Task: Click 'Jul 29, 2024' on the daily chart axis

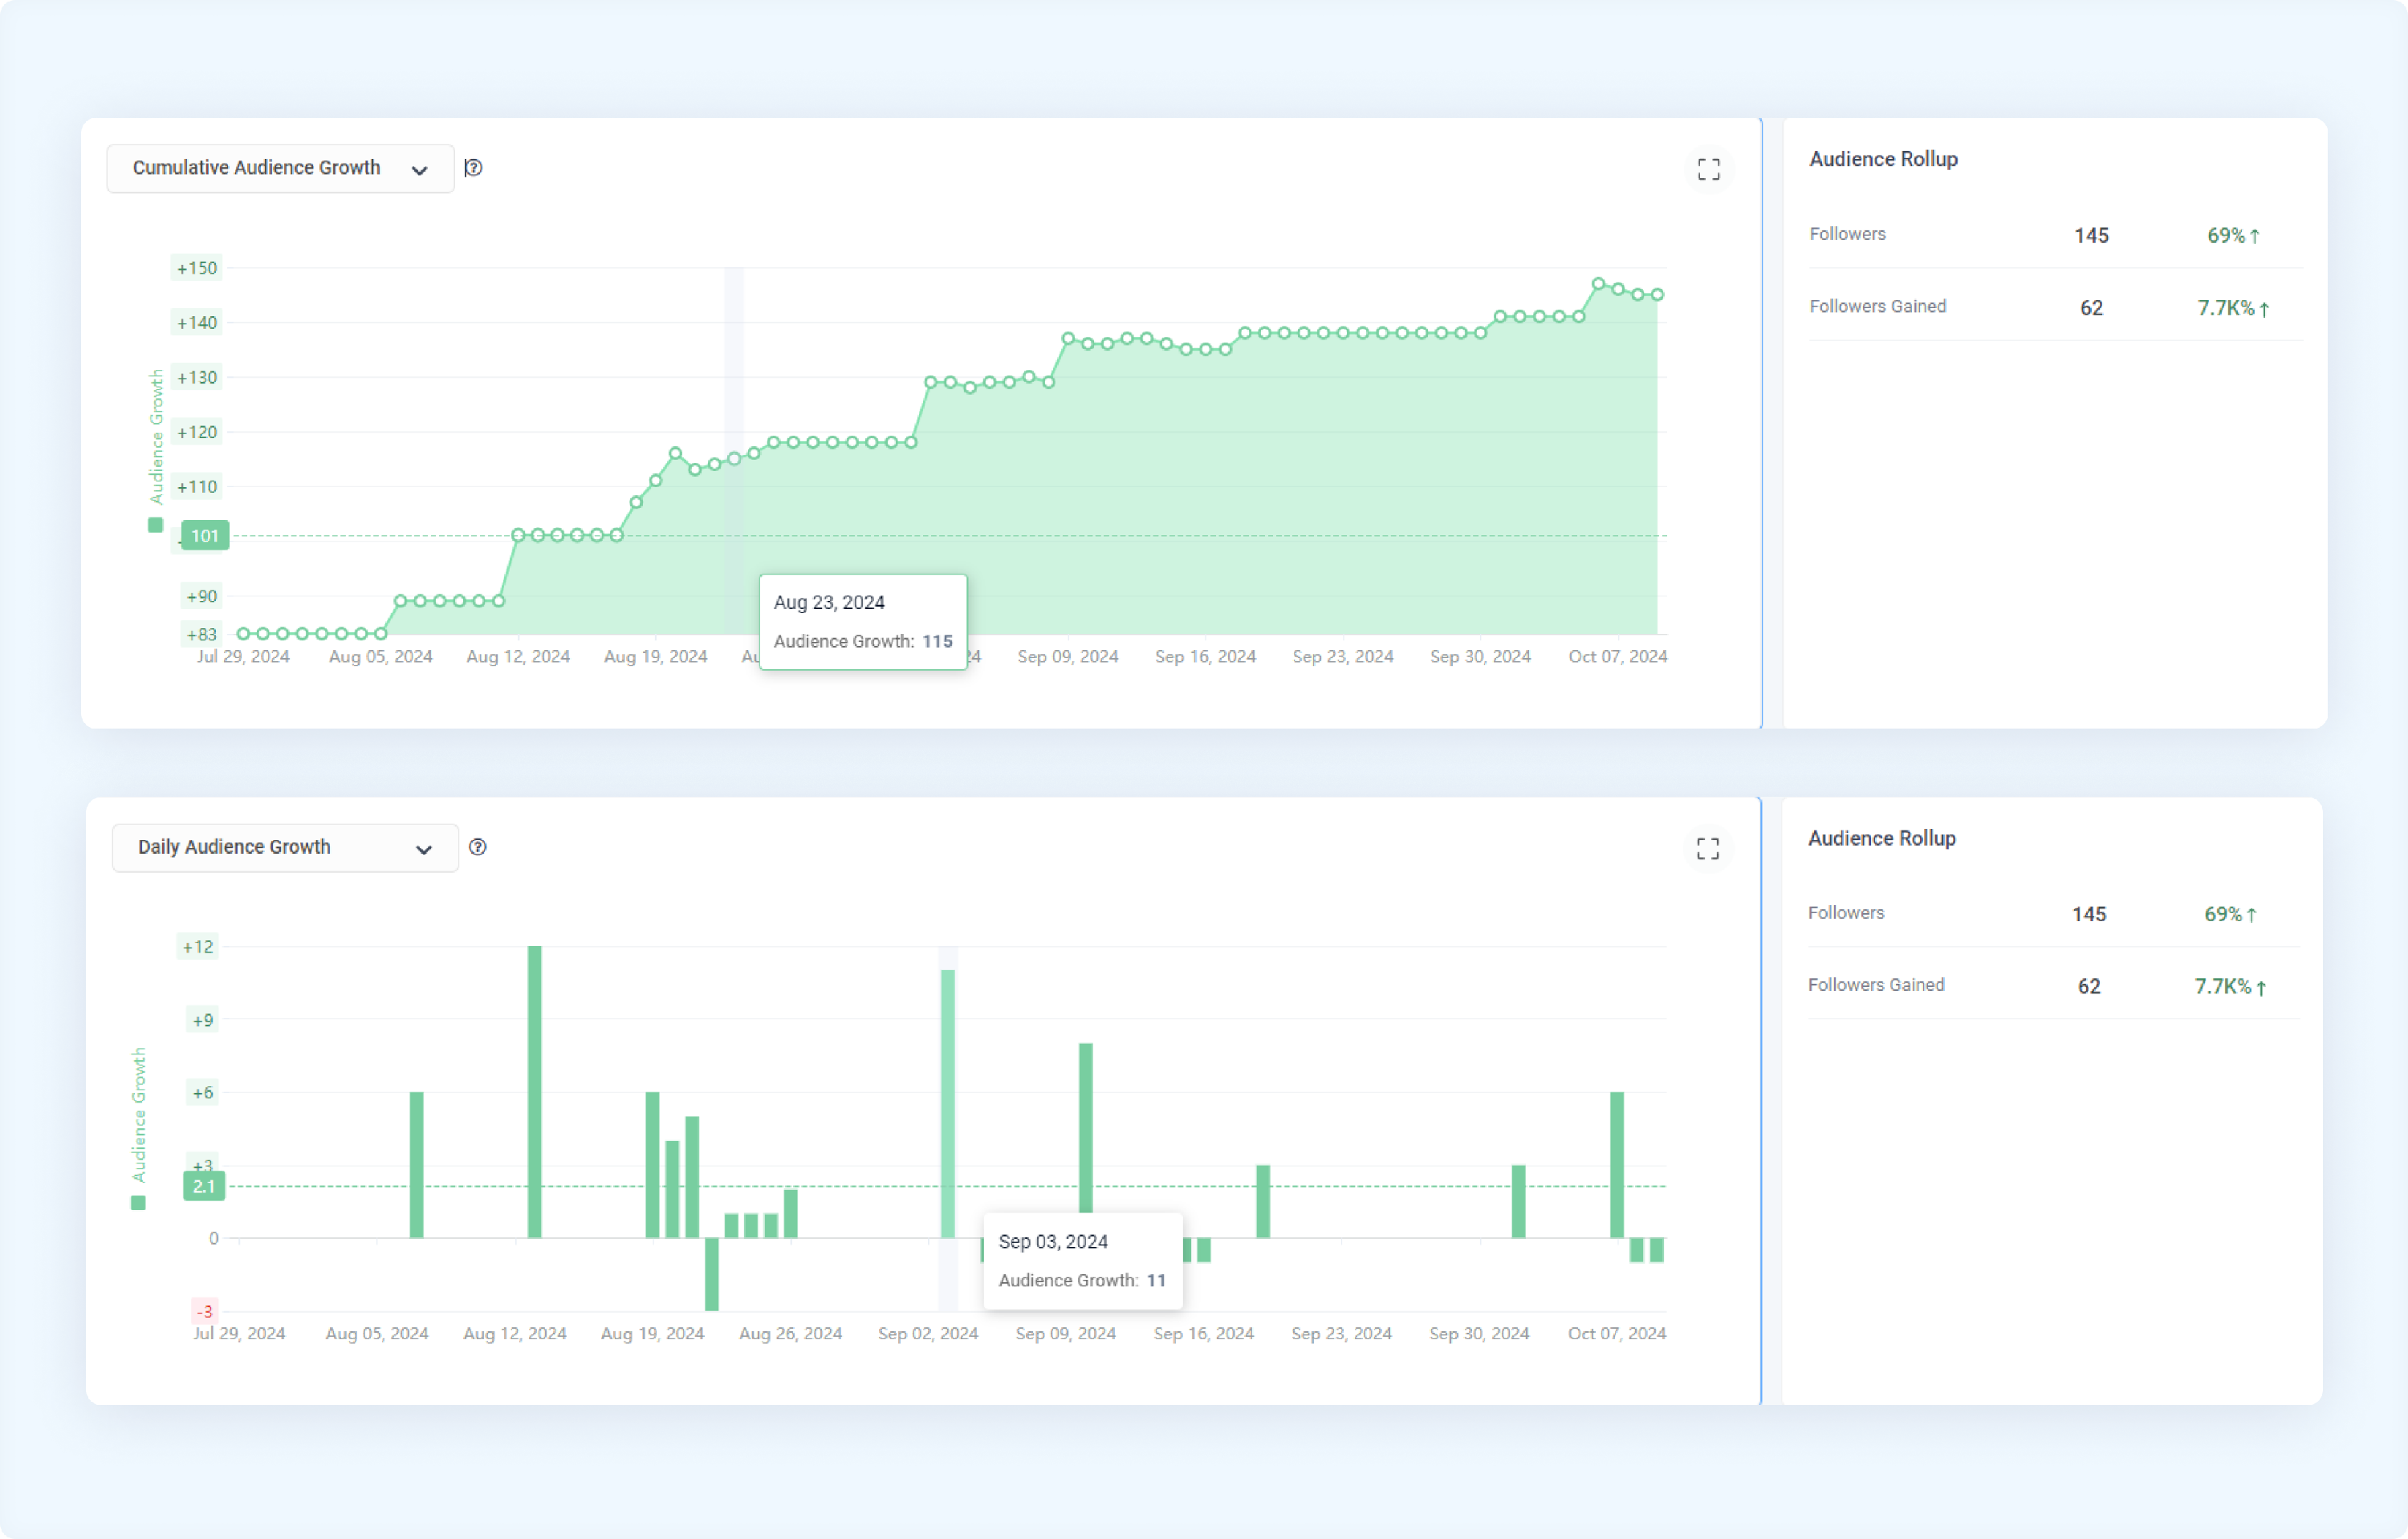Action: coord(239,1334)
